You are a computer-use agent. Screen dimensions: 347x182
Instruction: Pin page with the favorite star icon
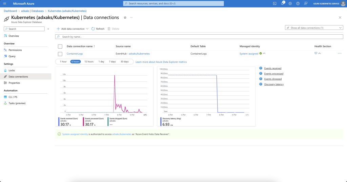pyautogui.click(x=125, y=17)
